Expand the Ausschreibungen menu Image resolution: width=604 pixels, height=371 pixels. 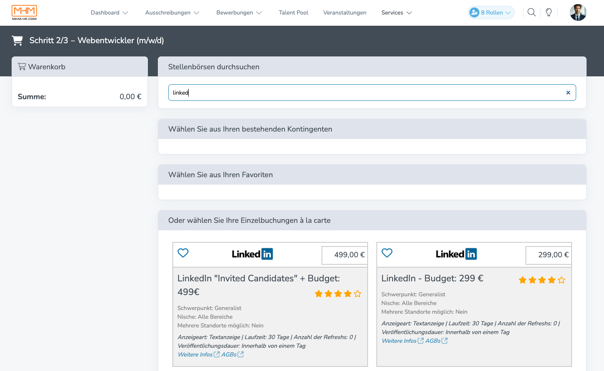point(172,12)
